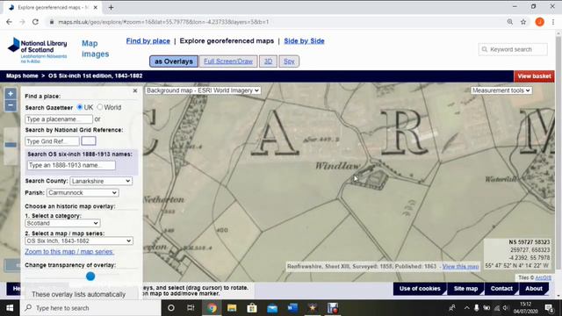
Task: Select the as Overlays tab
Action: 174,61
